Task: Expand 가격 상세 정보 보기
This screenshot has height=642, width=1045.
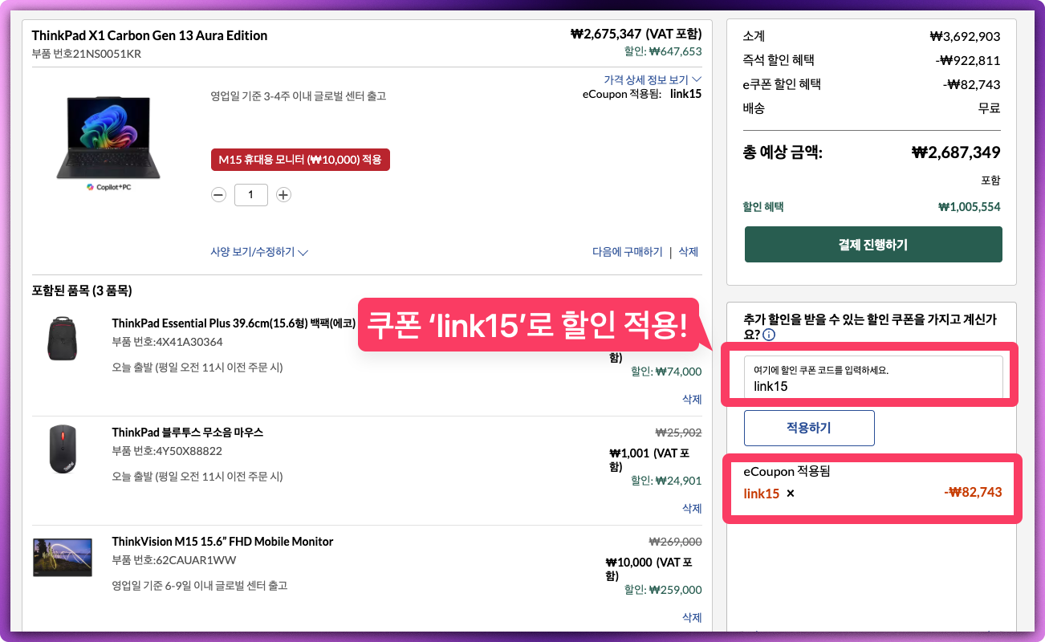Action: tap(653, 79)
